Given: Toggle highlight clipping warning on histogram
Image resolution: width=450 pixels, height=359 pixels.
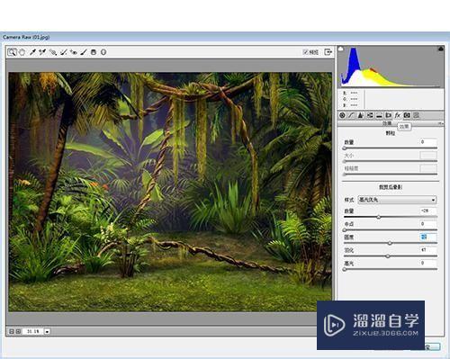Looking at the screenshot, I should (440, 49).
